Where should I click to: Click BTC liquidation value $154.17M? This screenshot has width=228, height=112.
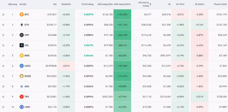coord(222,14)
